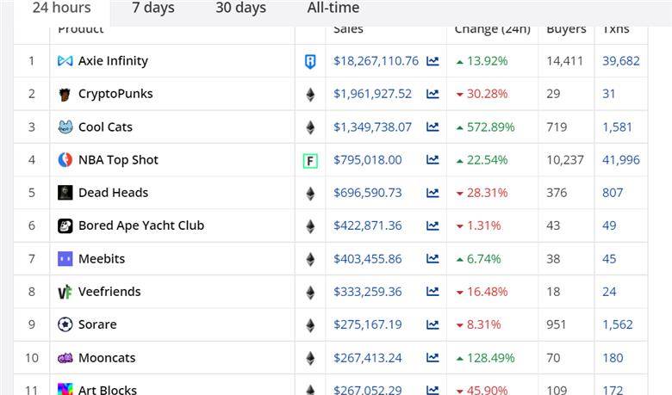Click the Ethereum icon in Sorare row
The image size is (672, 395).
tap(310, 325)
